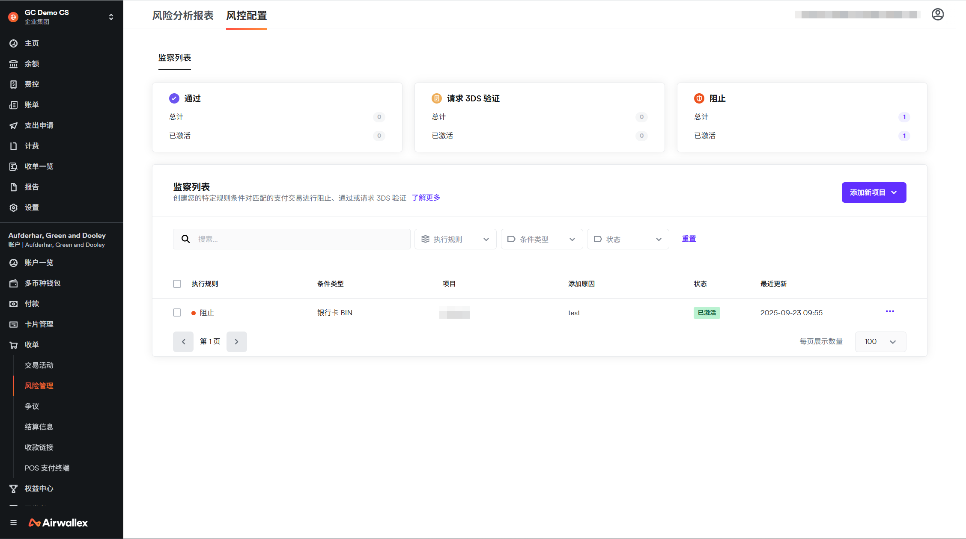The image size is (966, 539).
Task: Click the 添加新项目 button
Action: pos(874,192)
